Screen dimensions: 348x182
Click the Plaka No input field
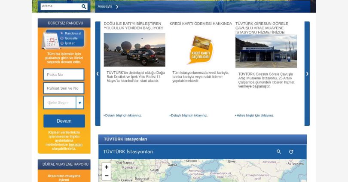(x=64, y=75)
